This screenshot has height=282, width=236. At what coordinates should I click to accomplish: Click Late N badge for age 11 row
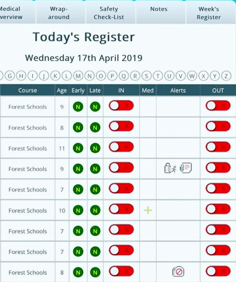click(95, 148)
